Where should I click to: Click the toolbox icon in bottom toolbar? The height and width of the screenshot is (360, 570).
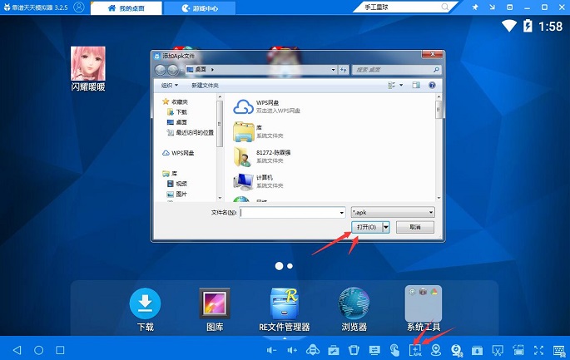[x=333, y=350]
